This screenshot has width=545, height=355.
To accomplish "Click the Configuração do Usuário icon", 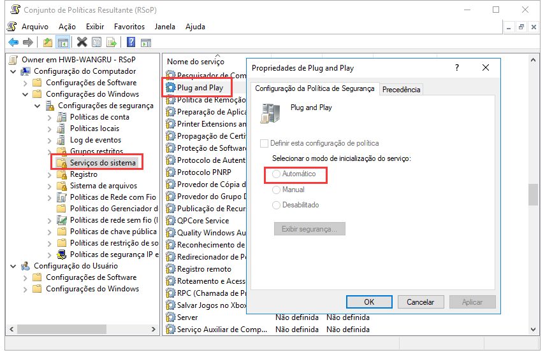I will pos(25,266).
